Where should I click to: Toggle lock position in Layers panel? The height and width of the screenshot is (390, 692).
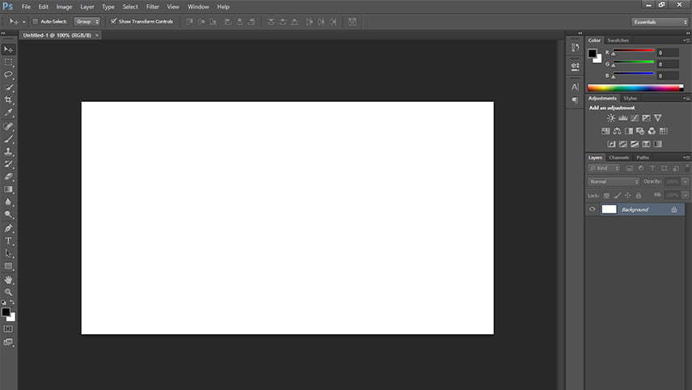pyautogui.click(x=627, y=195)
